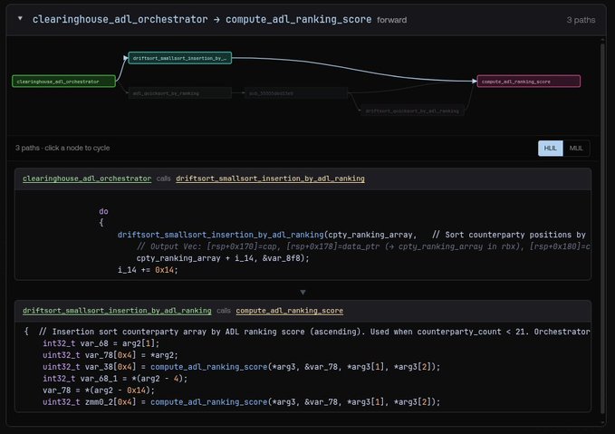Click driftsort_smallsort_insertion_by_adl_ranking call in code
The width and height of the screenshot is (615, 434).
coord(220,235)
